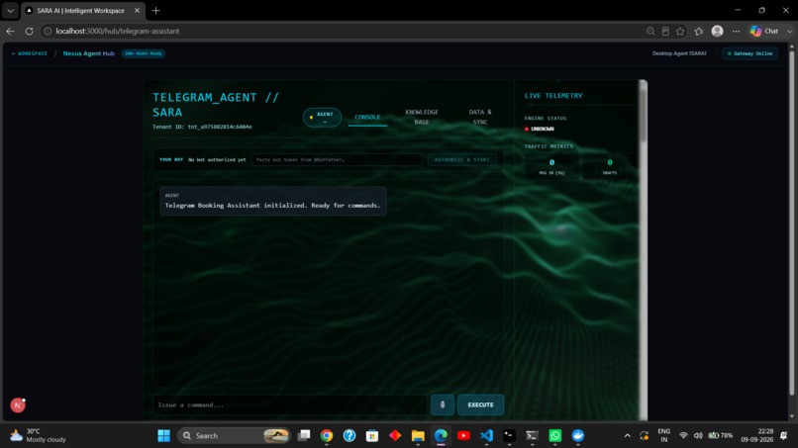Image resolution: width=798 pixels, height=448 pixels.
Task: Click the browser zoom magnifier icon
Action: (x=650, y=31)
